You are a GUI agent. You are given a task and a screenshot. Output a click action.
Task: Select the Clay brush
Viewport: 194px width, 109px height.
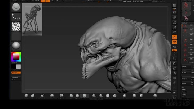[71, 96]
